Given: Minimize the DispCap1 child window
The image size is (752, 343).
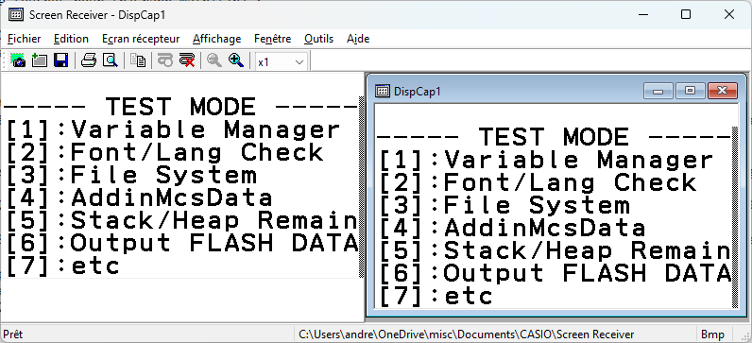Looking at the screenshot, I should point(658,91).
